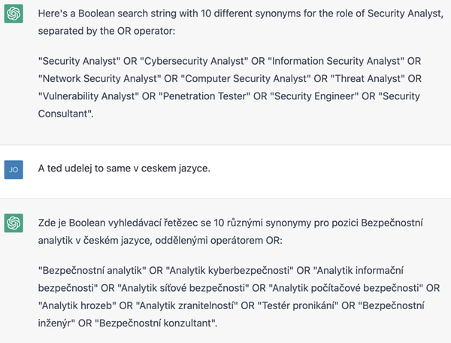This screenshot has height=343, width=451.
Task: Click the ChatGPT logo beside Czech response
Action: (x=14, y=223)
